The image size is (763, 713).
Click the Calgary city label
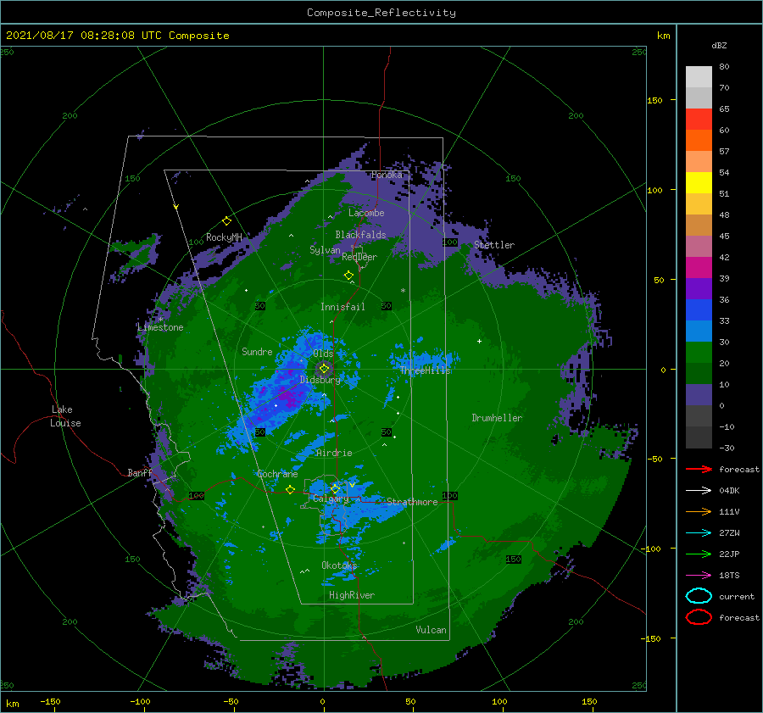click(x=331, y=499)
